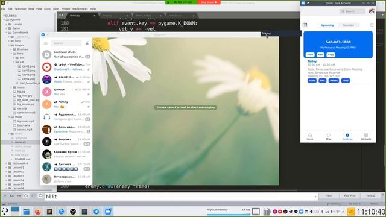
Task: Expand the Homework-6 folder
Action: 7,163
